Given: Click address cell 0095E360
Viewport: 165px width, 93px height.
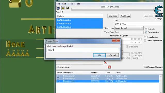Looking at the screenshot, I should point(95,79).
